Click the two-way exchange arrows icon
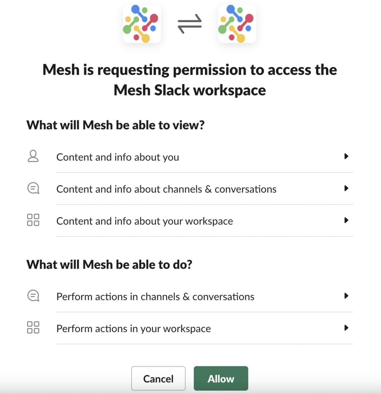 tap(190, 24)
